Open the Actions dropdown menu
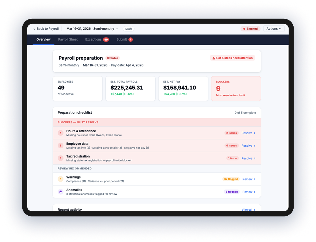The width and height of the screenshot is (316, 242). coord(274,29)
